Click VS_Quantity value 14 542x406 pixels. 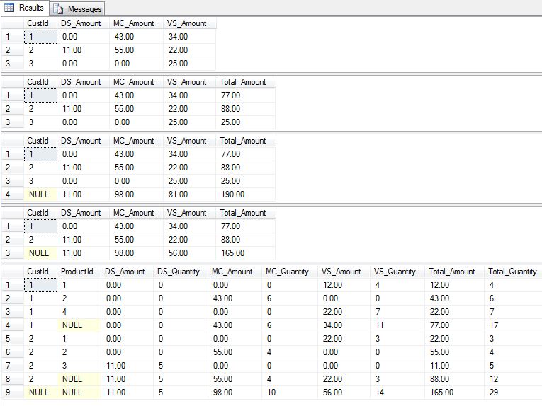pyautogui.click(x=397, y=392)
